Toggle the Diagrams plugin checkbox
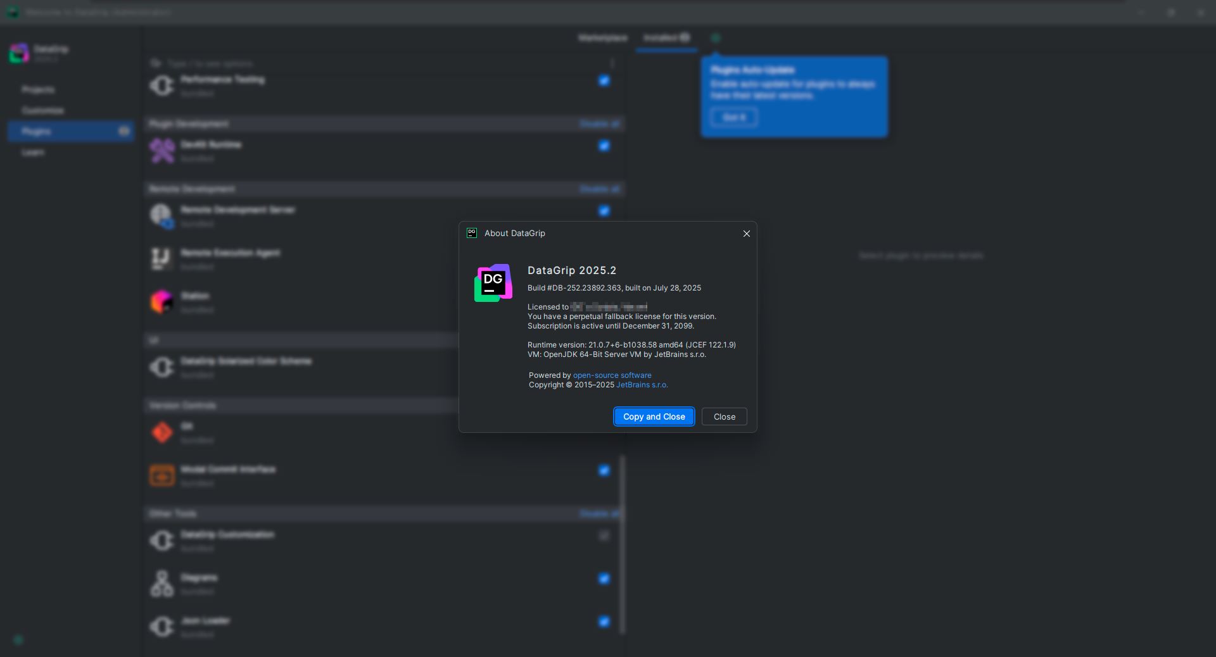The width and height of the screenshot is (1216, 657). point(604,579)
